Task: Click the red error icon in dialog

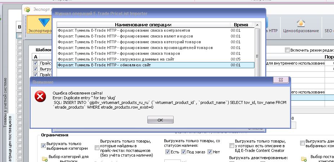Action: [40, 96]
